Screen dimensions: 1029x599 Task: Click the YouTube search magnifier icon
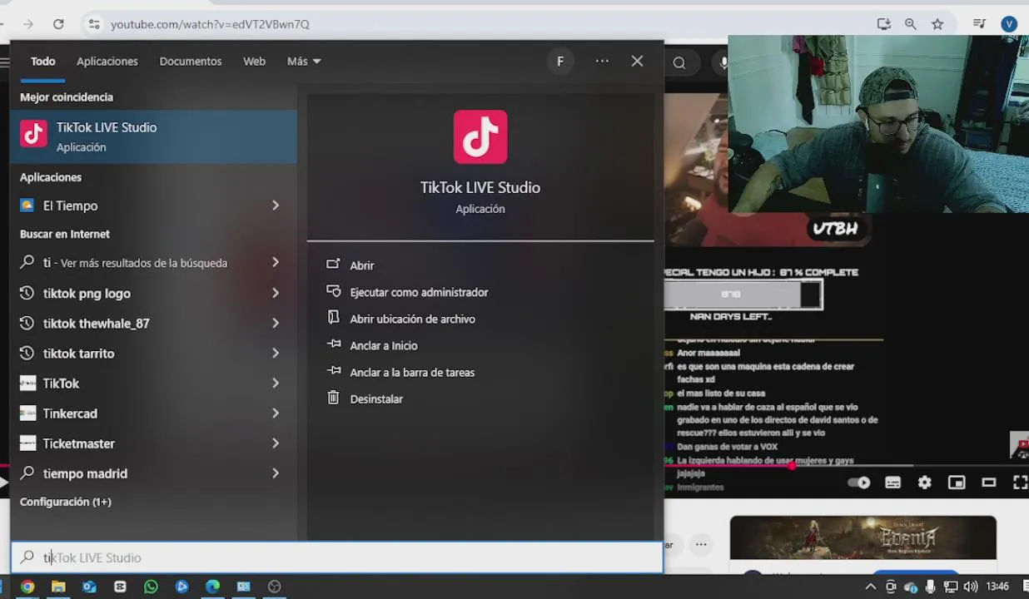point(679,62)
